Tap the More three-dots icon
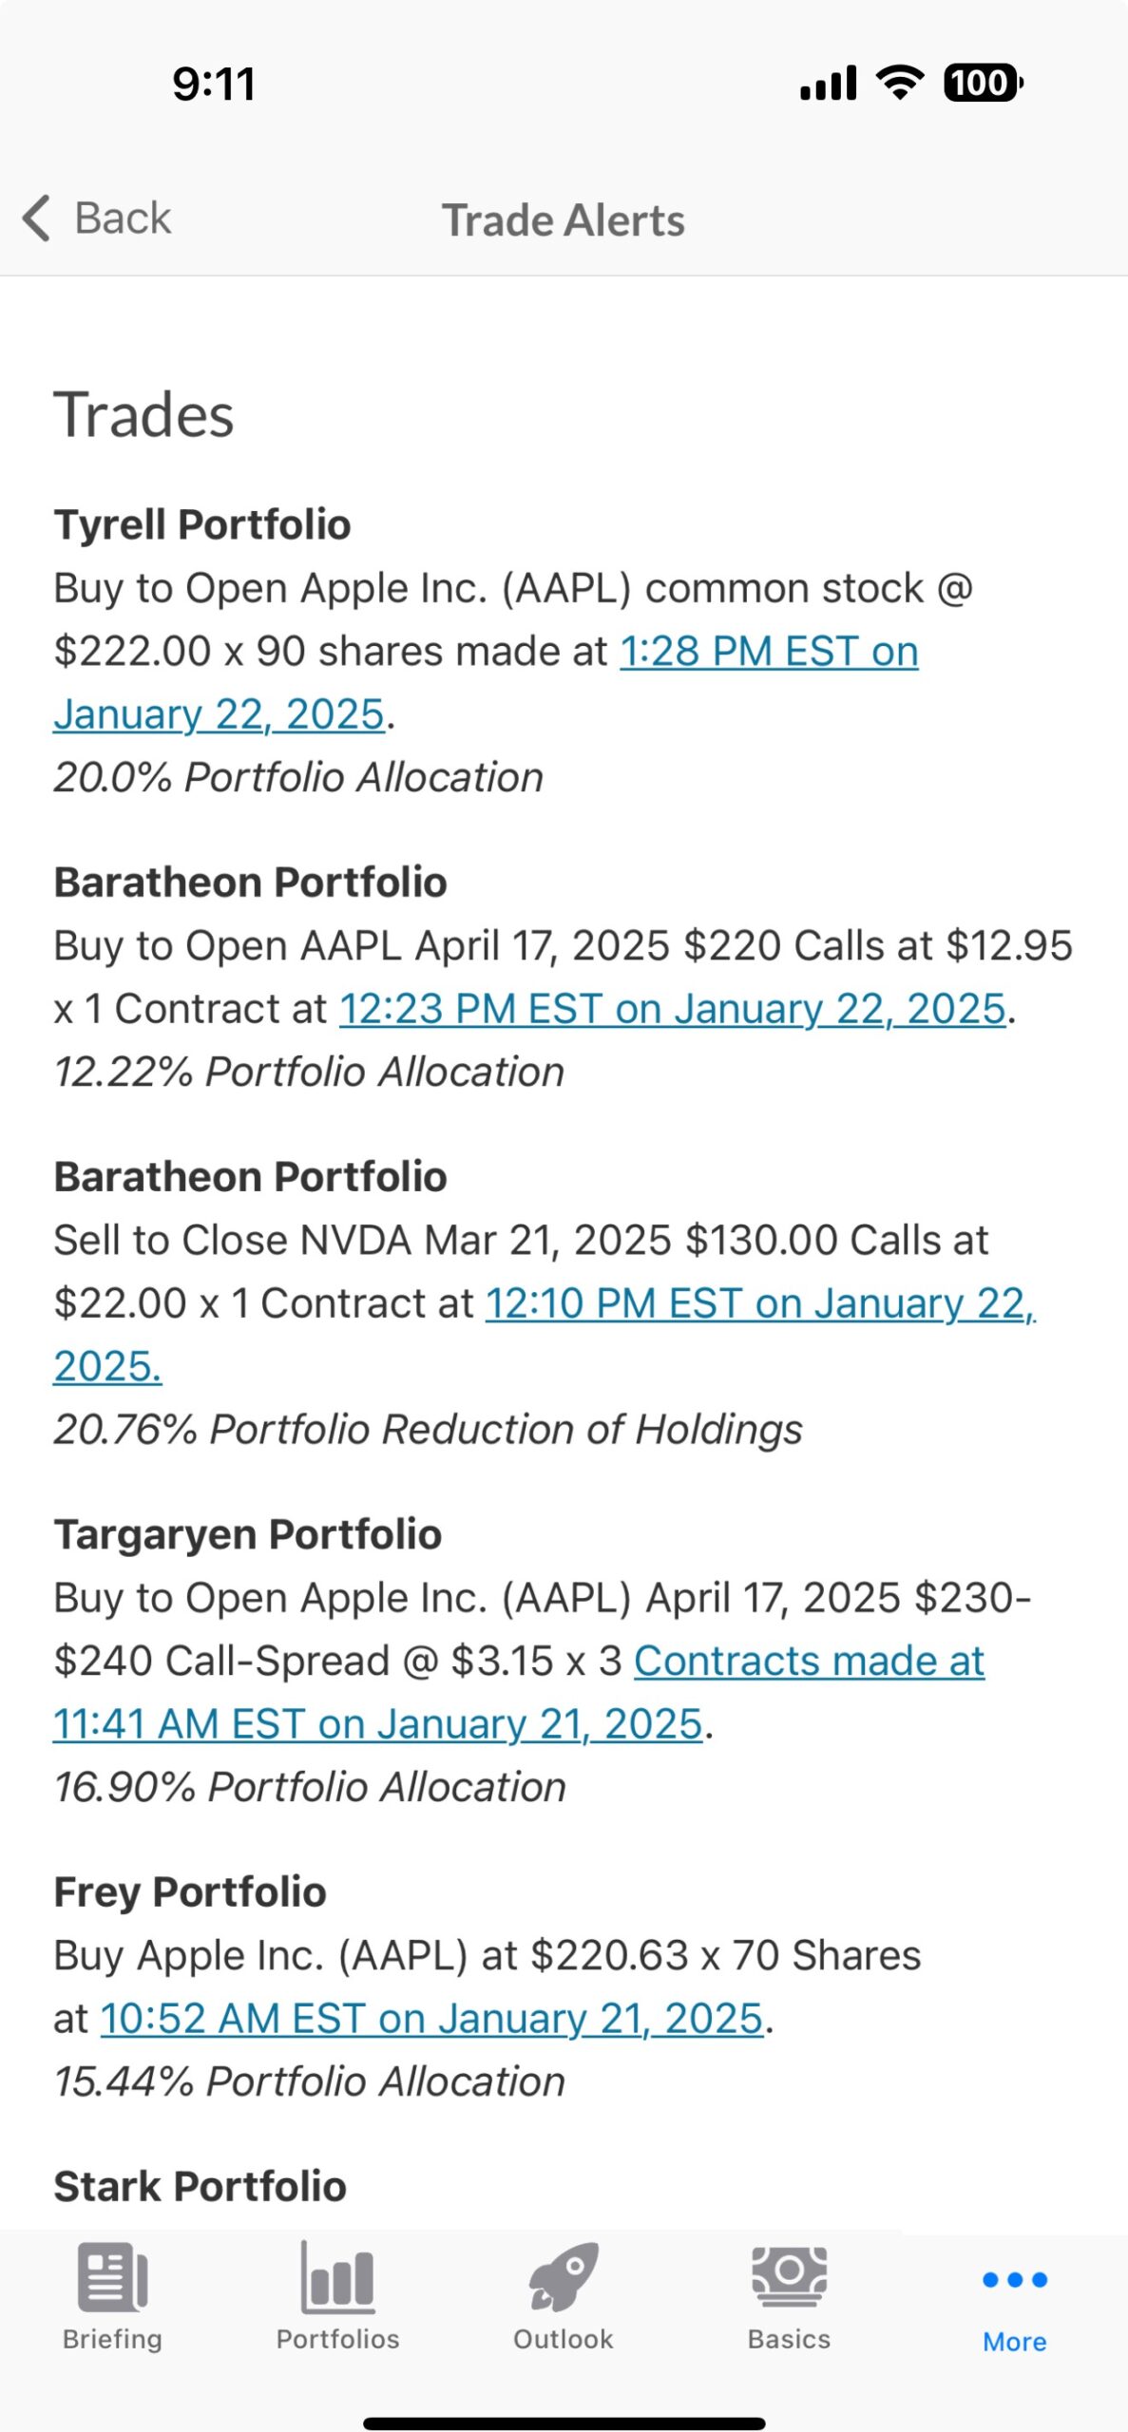This screenshot has width=1128, height=2432. pyautogui.click(x=1014, y=2279)
